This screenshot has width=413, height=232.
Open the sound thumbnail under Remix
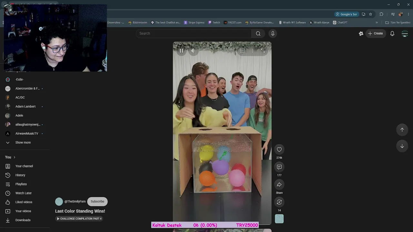[279, 219]
